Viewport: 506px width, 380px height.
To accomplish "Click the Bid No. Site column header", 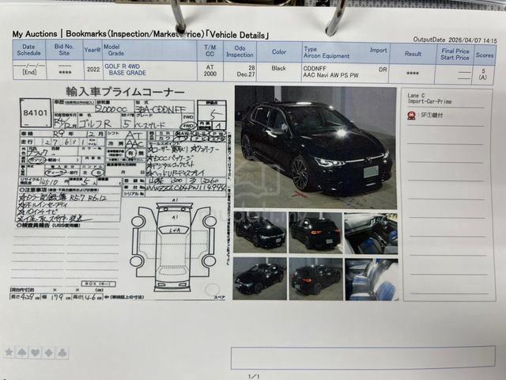I will [64, 50].
